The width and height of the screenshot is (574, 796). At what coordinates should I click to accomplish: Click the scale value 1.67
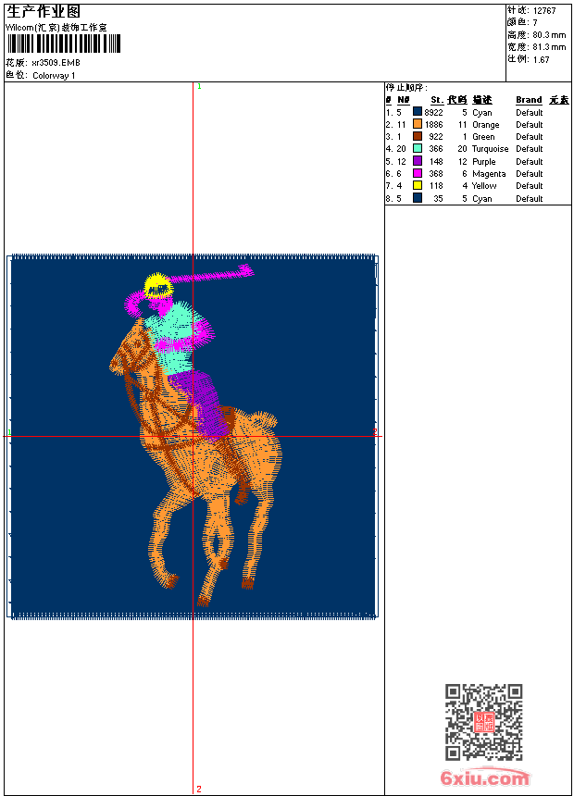tap(541, 59)
